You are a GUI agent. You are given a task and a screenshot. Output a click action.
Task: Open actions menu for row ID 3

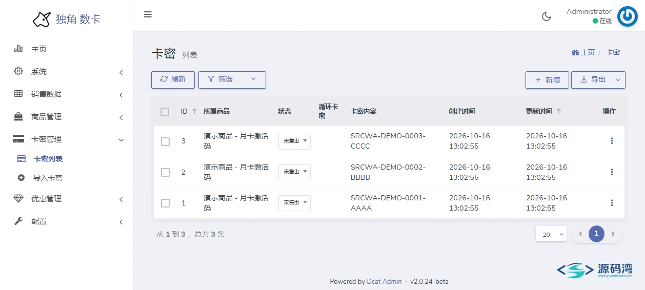[x=612, y=141]
